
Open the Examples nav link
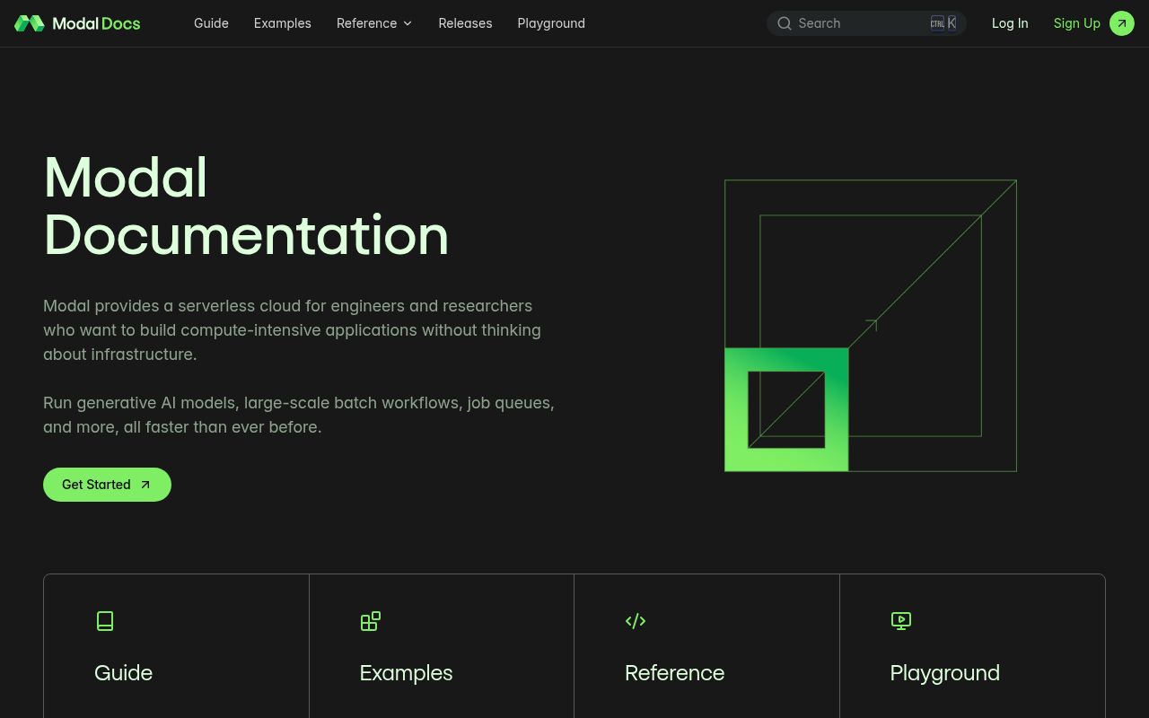tap(283, 23)
